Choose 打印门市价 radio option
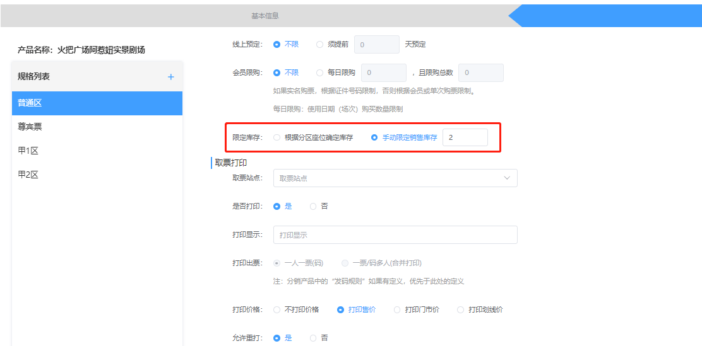 [397, 309]
